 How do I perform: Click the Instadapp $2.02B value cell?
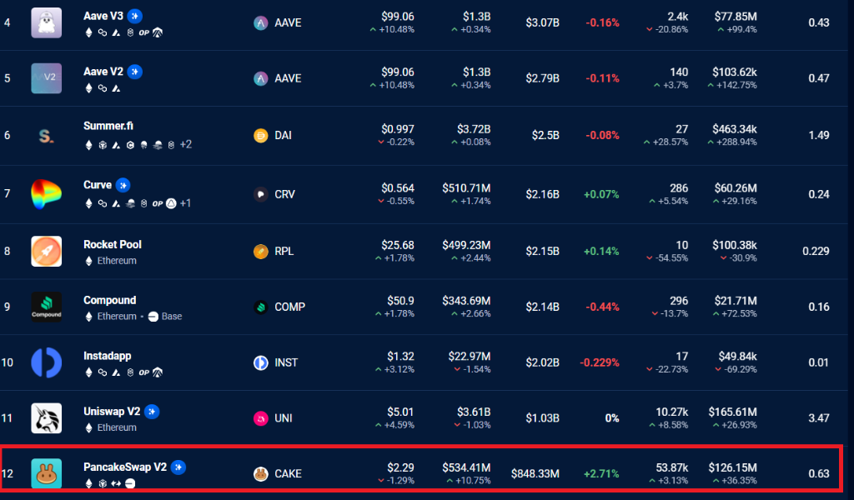click(541, 362)
